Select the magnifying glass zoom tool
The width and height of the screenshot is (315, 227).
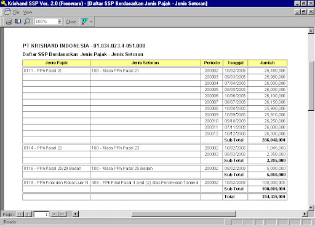click(27, 22)
